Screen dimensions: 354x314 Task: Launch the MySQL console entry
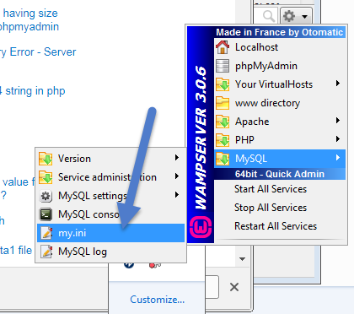pos(110,214)
